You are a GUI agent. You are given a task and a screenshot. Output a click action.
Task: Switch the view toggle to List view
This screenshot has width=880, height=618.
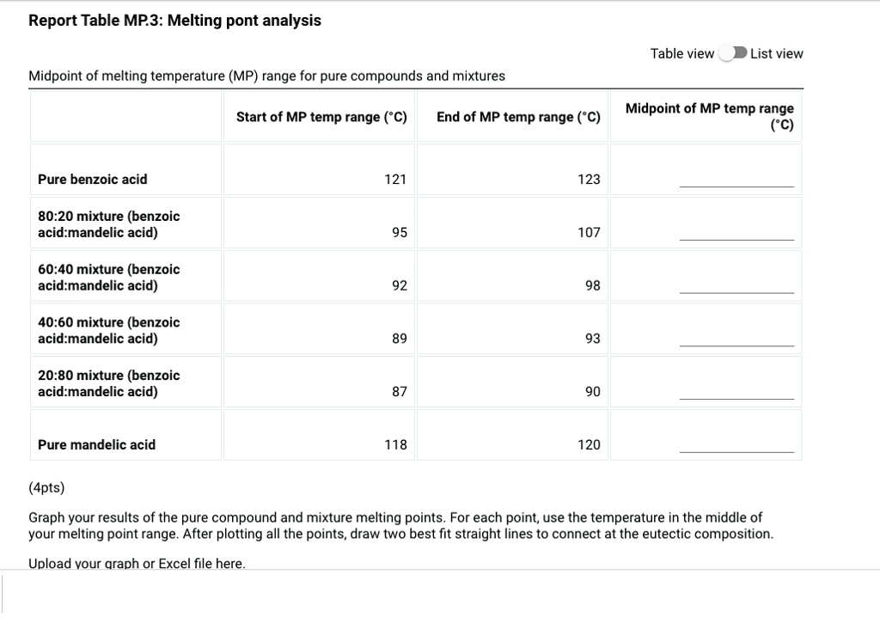pyautogui.click(x=732, y=52)
